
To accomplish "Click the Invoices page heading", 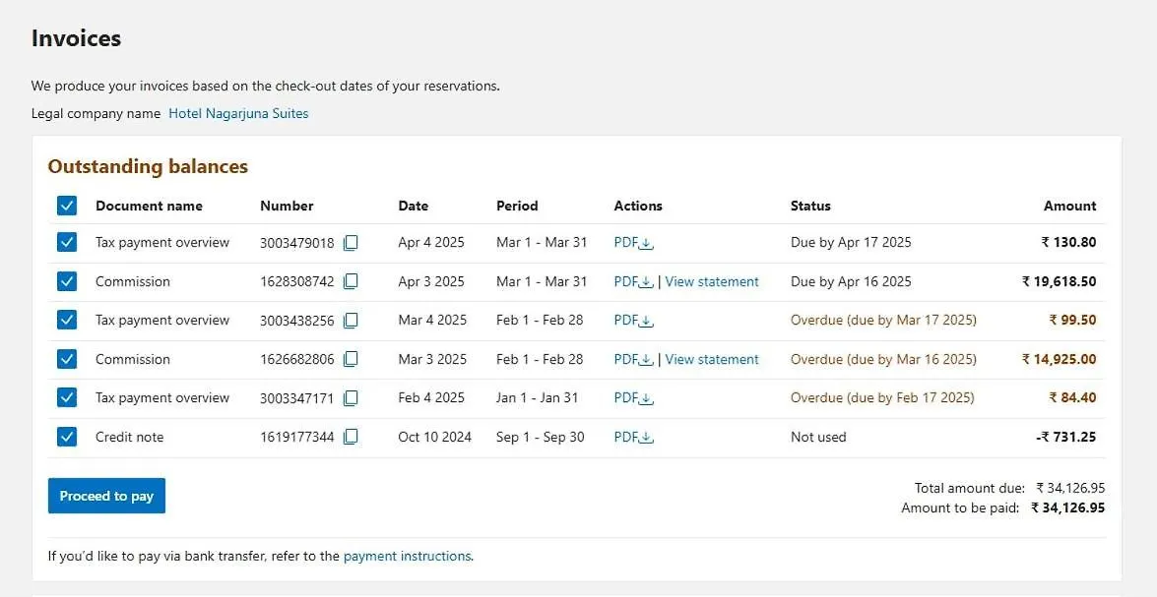I will (76, 38).
